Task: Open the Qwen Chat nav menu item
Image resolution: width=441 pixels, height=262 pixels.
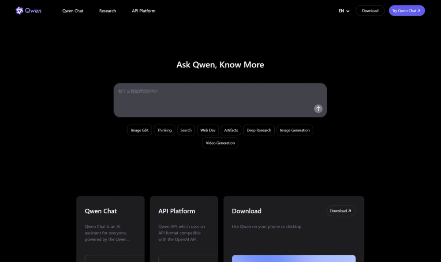Action: pos(73,11)
